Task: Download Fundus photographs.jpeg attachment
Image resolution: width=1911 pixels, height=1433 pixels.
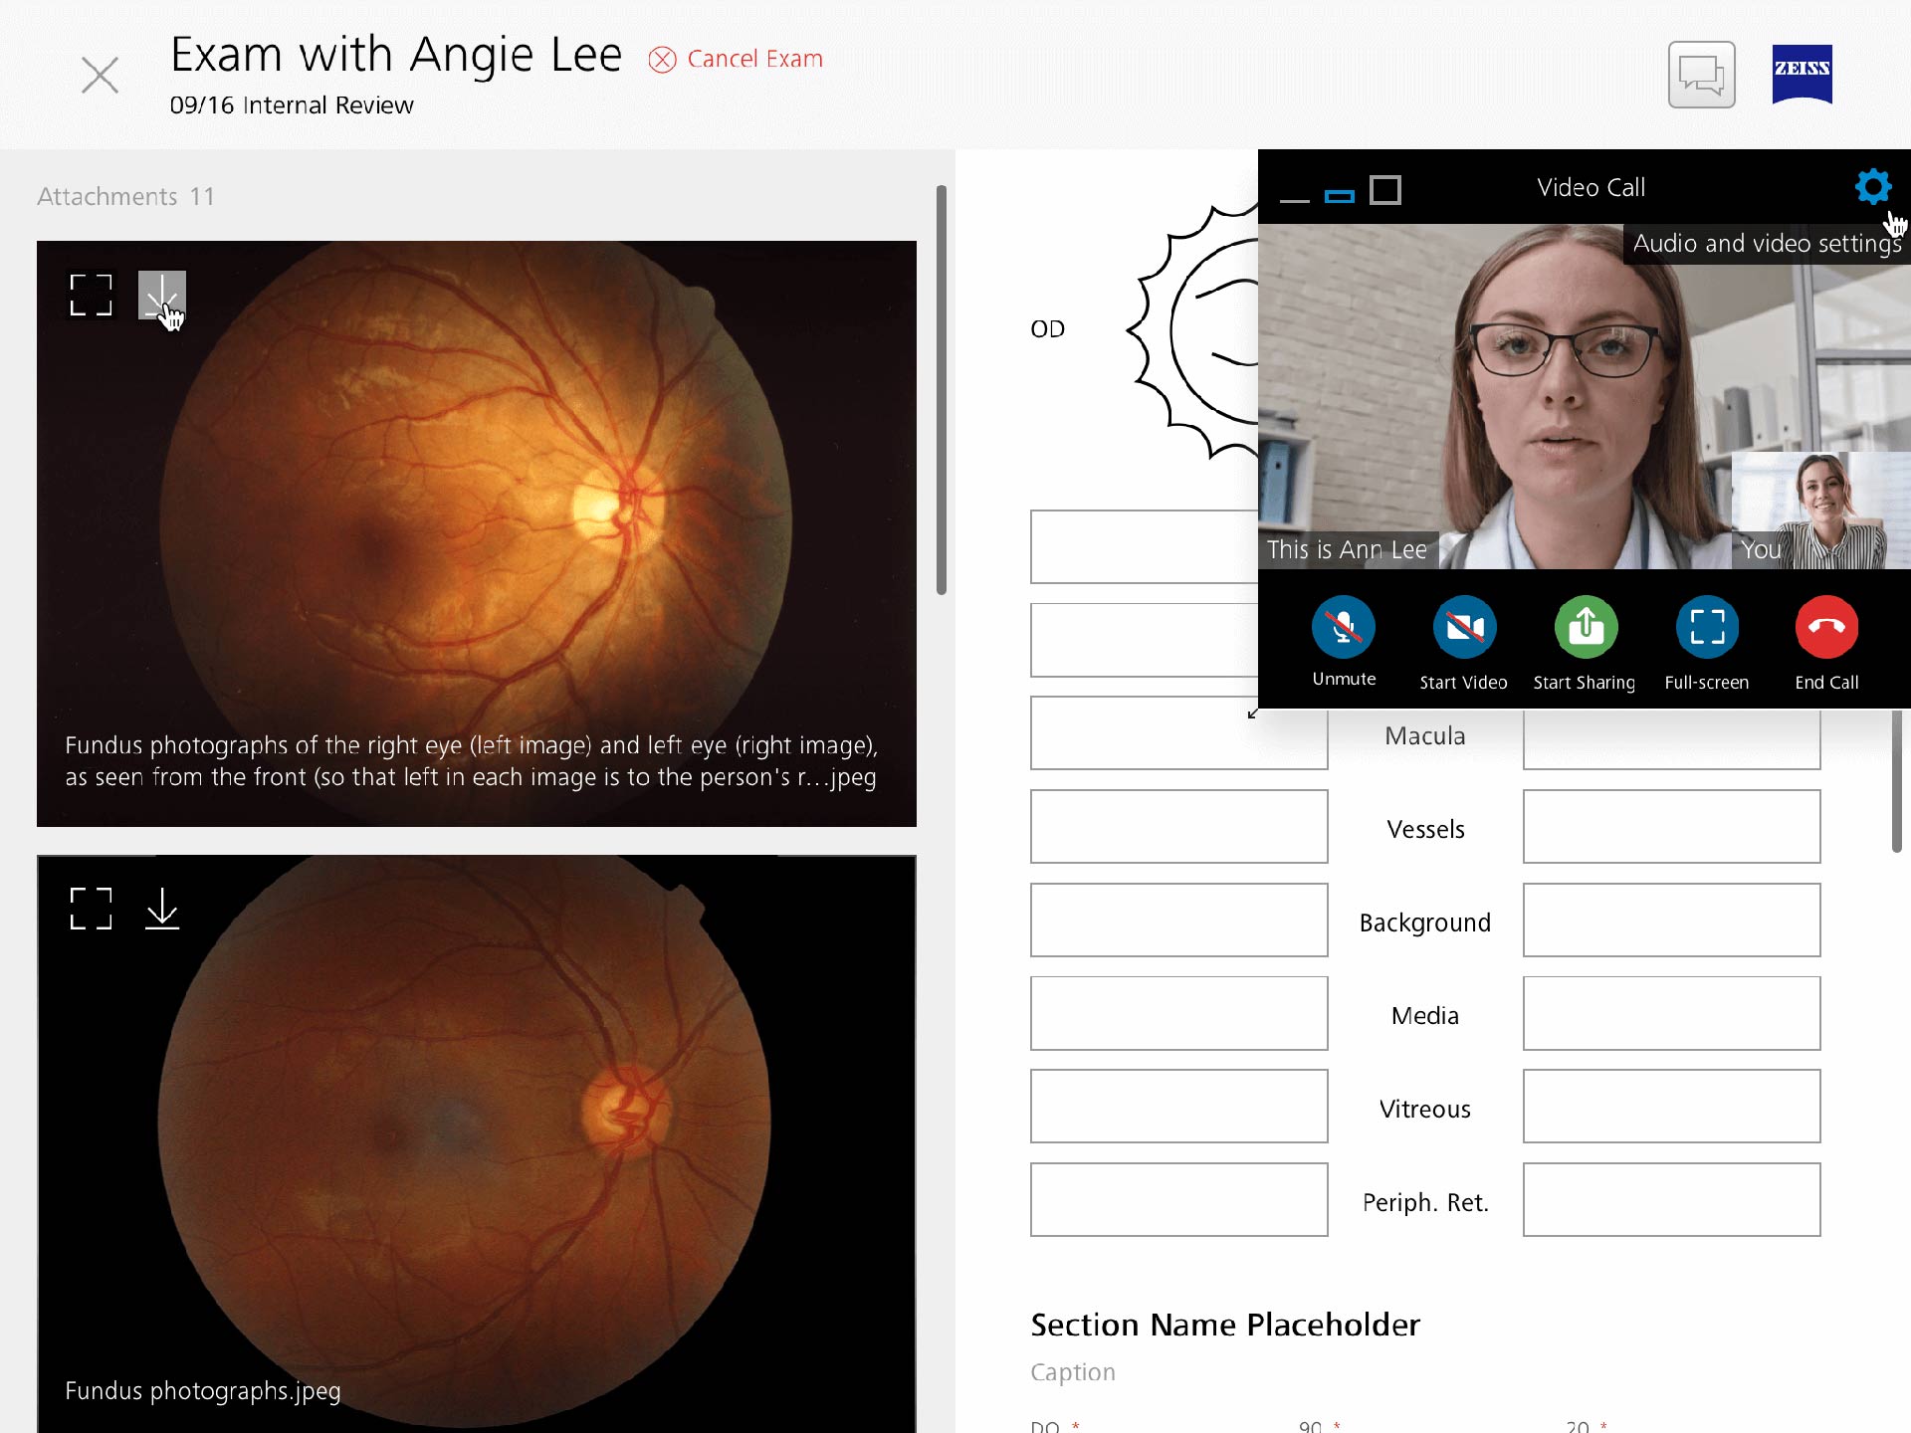Action: coord(161,909)
